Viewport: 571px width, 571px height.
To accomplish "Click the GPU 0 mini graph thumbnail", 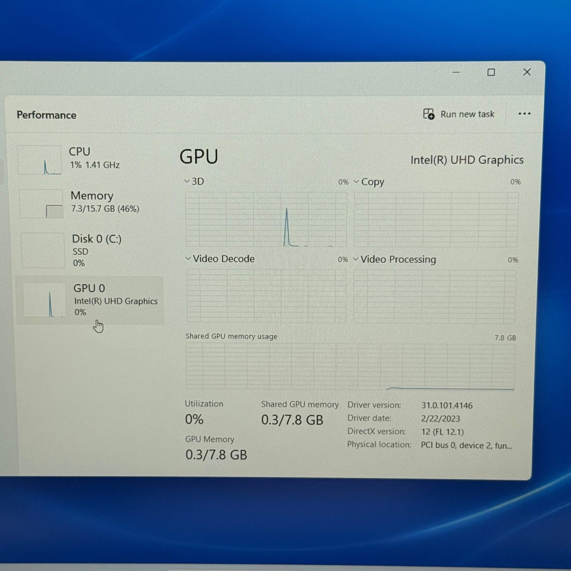I will pyautogui.click(x=45, y=300).
